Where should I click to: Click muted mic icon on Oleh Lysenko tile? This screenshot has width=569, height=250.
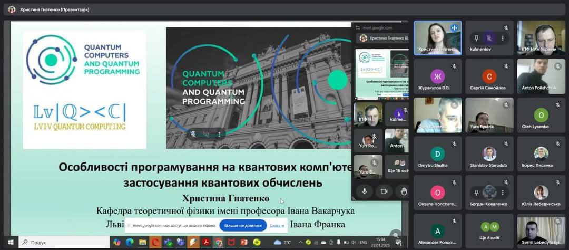[x=558, y=105]
